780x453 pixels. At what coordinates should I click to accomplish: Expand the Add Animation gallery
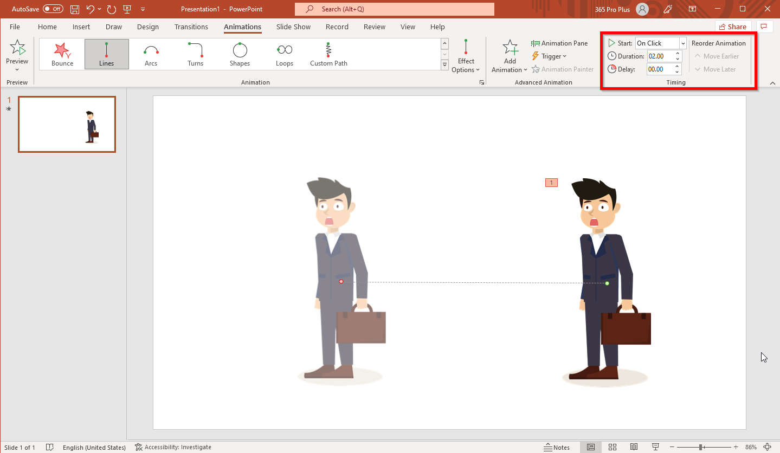coord(508,56)
